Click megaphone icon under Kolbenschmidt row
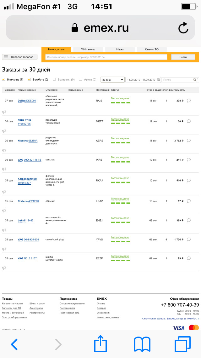The height and width of the screenshot is (358, 201). (4, 192)
